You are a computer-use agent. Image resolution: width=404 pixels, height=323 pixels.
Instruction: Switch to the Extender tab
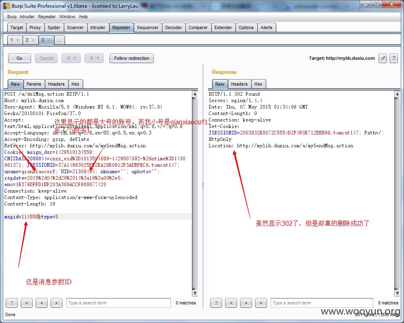pyautogui.click(x=223, y=27)
